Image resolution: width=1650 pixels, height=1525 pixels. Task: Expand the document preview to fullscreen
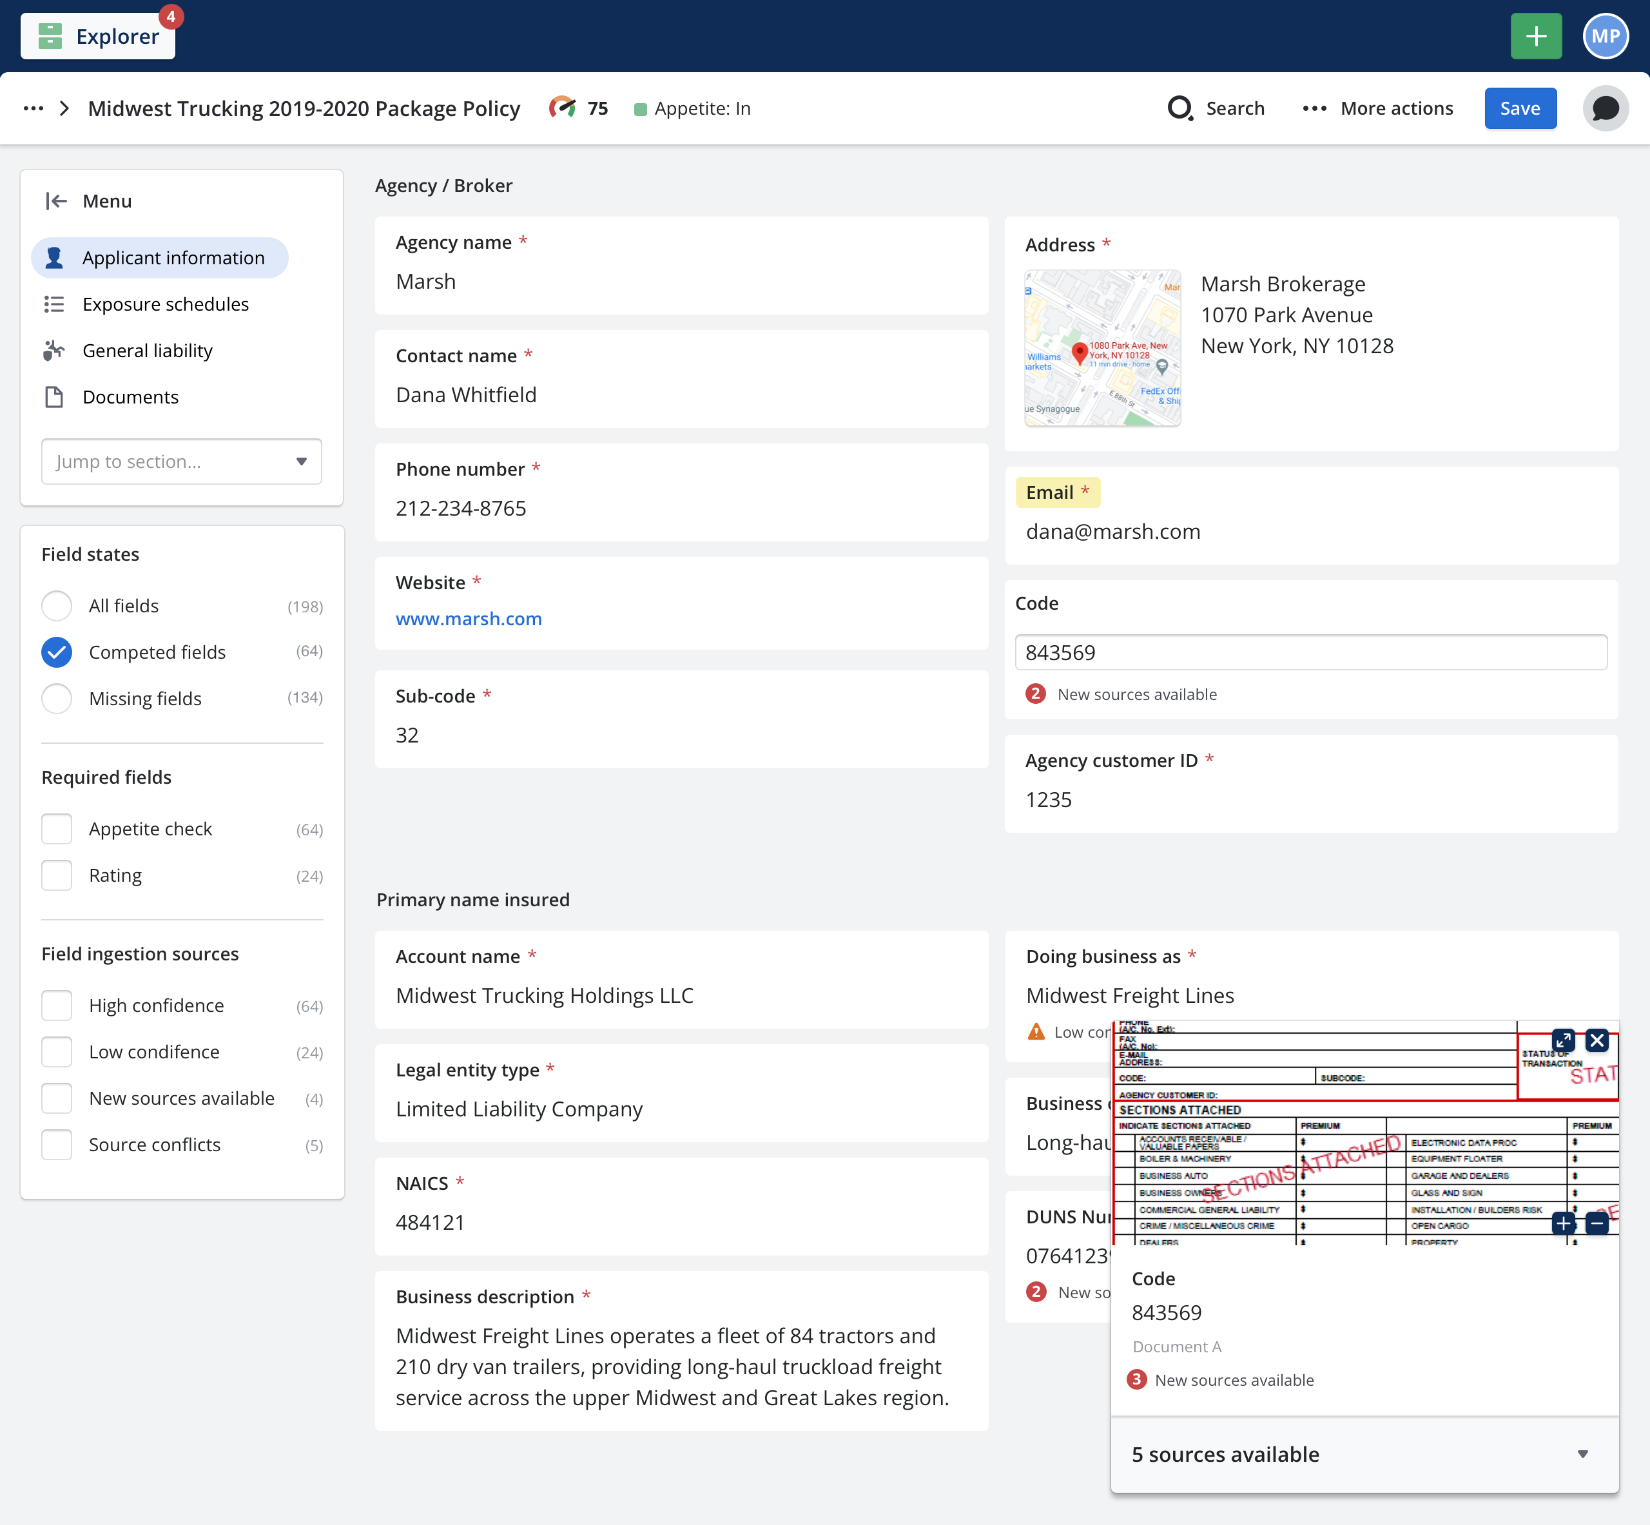[1564, 1040]
